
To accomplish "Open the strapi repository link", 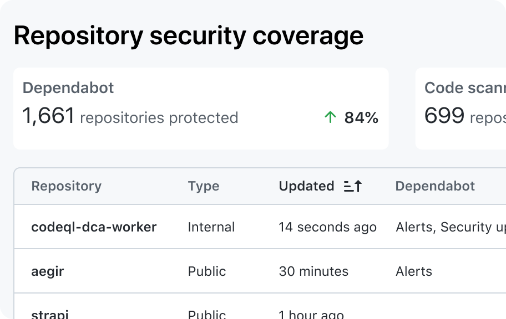I will coord(50,314).
